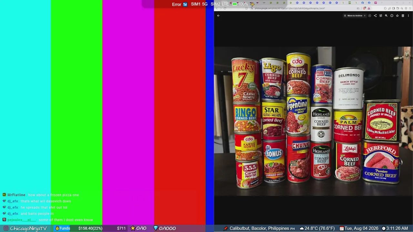Open the Brave Shields icon
Viewport: 413px width, 232px height.
[x=365, y=8]
